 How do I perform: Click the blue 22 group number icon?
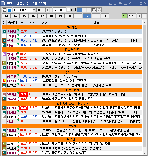pos(10,10)
